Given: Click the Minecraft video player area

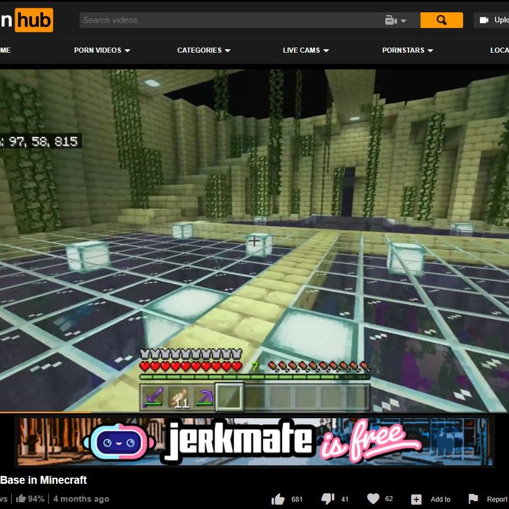Looking at the screenshot, I should coord(254,240).
